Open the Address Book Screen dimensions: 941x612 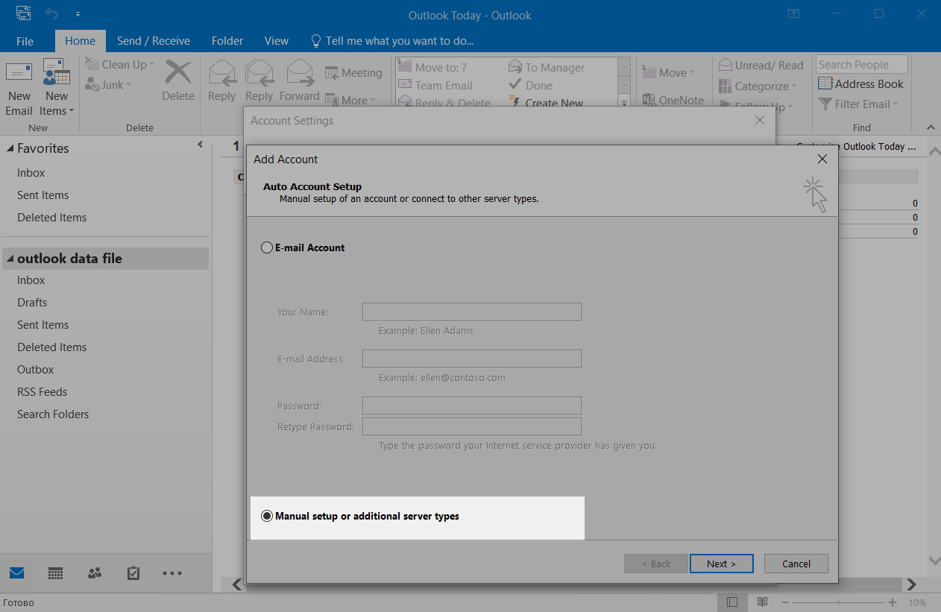coord(861,84)
